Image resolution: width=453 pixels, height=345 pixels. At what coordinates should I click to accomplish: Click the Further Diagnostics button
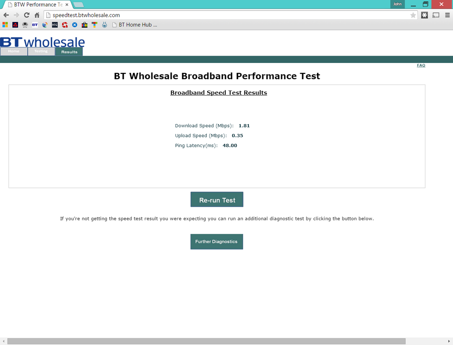[217, 242]
